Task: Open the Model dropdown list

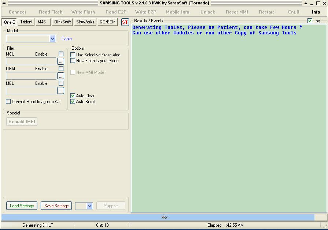Action: click(52, 39)
